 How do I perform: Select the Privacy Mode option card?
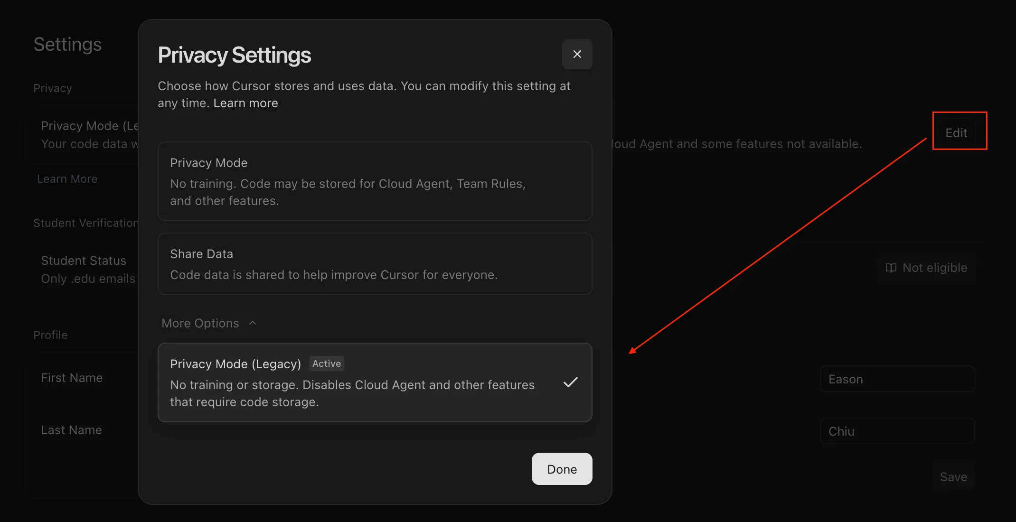(374, 181)
